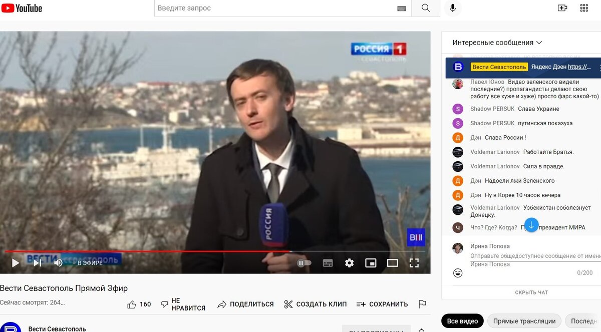Like the video
The height and width of the screenshot is (332, 601).
(132, 303)
